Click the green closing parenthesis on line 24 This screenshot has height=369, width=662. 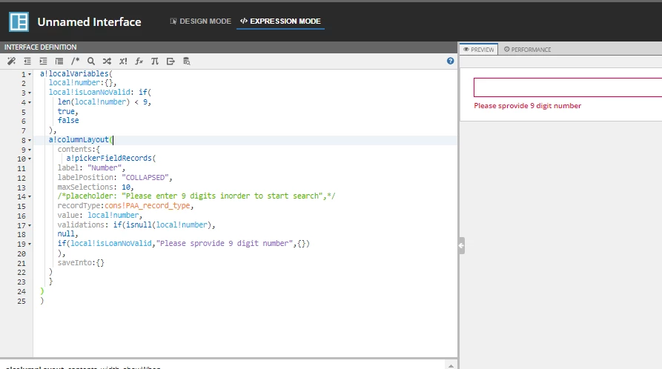42,291
